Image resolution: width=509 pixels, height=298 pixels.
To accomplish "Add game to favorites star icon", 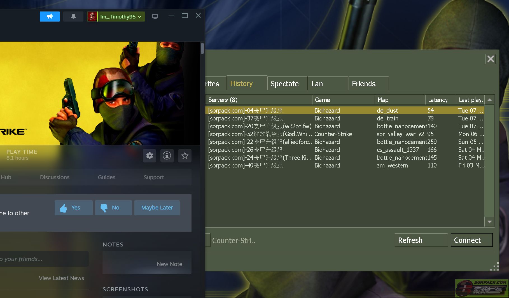I will (x=185, y=155).
